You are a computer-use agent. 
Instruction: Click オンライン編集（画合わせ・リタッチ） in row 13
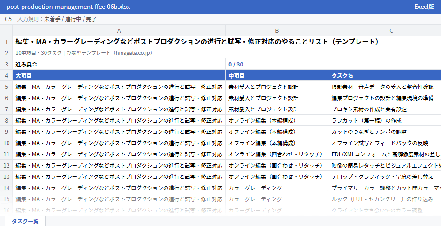click(277, 176)
